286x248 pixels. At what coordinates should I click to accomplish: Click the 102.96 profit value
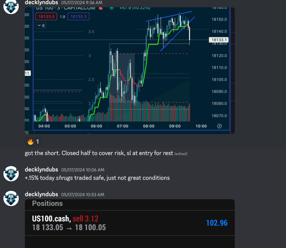217,223
